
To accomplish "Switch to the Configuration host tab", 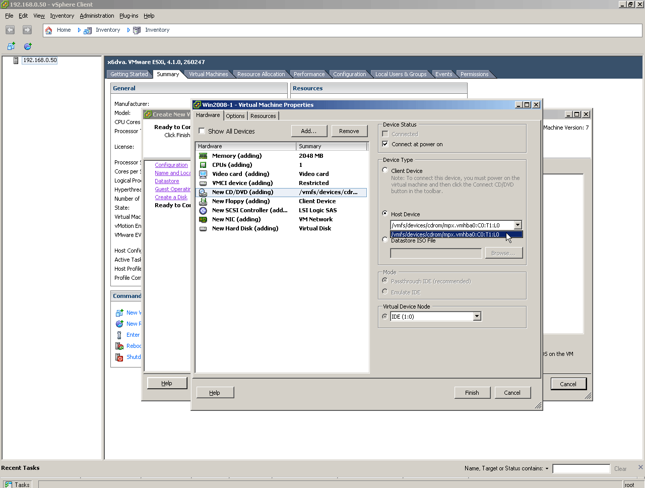I will point(350,74).
